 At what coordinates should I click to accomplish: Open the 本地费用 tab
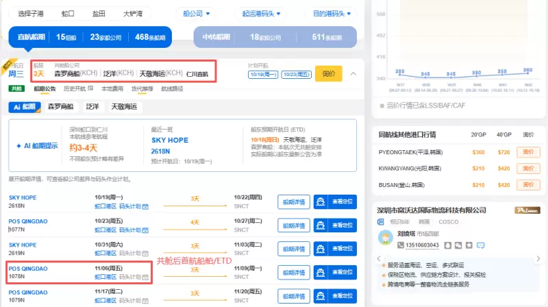click(112, 89)
